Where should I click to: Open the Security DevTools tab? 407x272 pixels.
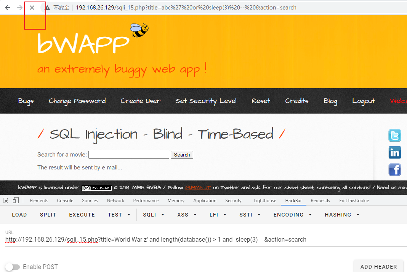point(233,201)
